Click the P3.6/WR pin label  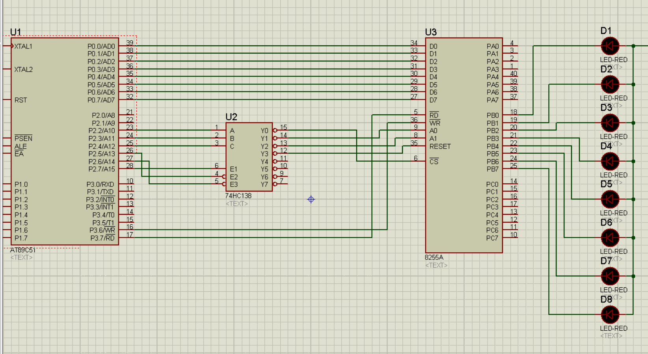tap(102, 230)
